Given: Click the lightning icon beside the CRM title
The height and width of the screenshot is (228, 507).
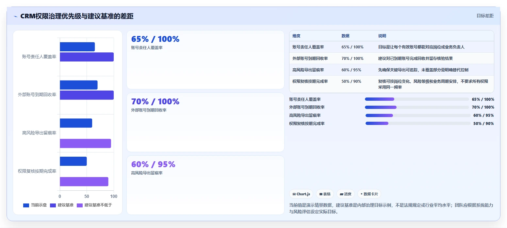Looking at the screenshot, I should click(x=16, y=16).
